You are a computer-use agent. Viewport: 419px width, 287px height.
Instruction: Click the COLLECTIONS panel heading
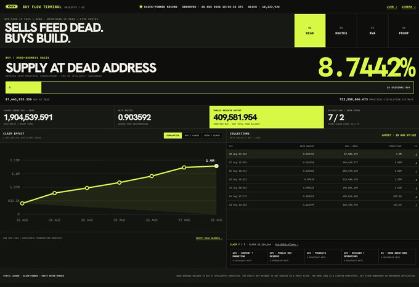point(240,134)
